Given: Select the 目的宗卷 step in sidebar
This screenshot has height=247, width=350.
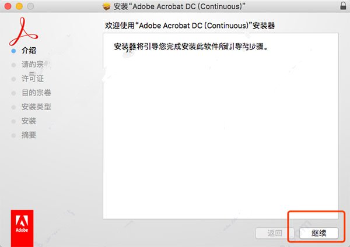Looking at the screenshot, I should 36,93.
